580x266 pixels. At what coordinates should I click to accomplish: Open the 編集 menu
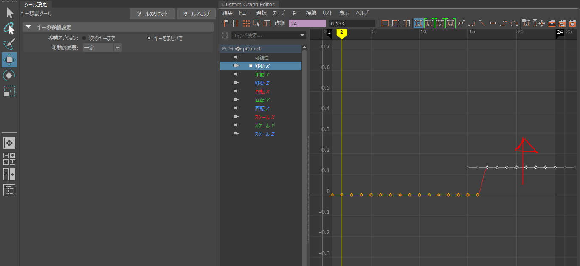228,13
